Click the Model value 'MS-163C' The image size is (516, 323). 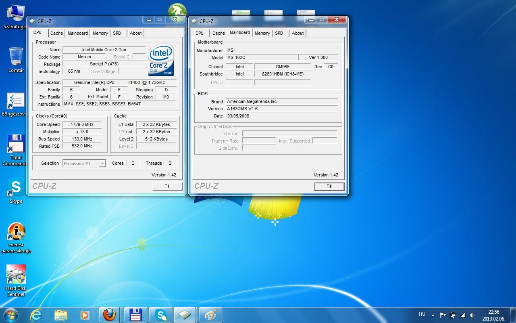click(261, 58)
